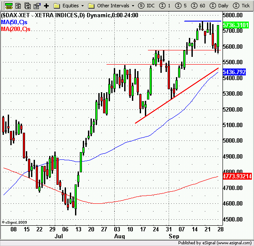This screenshot has width=254, height=246.
Task: Switch to the 60 minute interval
Action: point(198,6)
